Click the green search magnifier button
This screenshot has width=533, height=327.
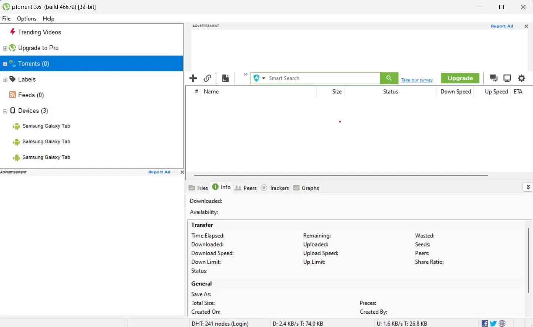(x=389, y=78)
